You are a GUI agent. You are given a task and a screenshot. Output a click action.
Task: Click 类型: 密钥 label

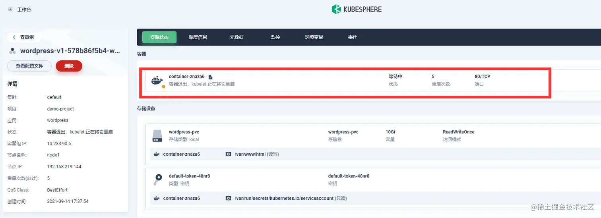tap(179, 183)
